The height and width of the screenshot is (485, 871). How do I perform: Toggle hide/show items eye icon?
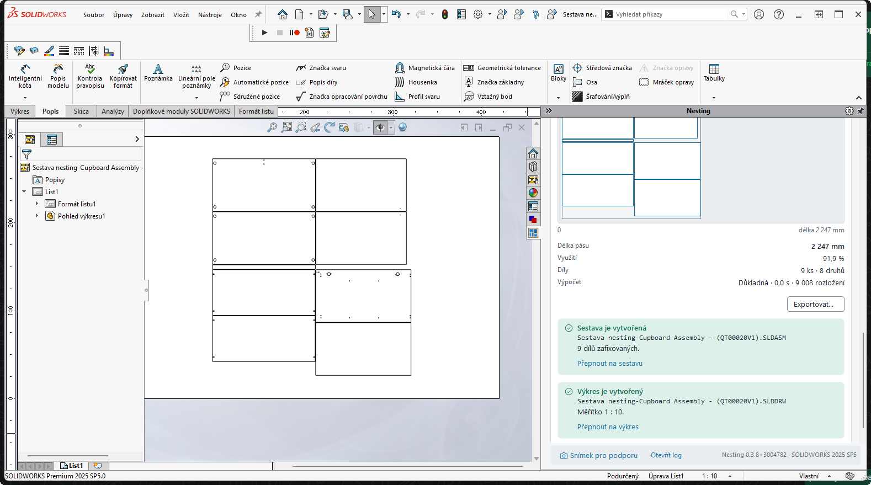(380, 127)
